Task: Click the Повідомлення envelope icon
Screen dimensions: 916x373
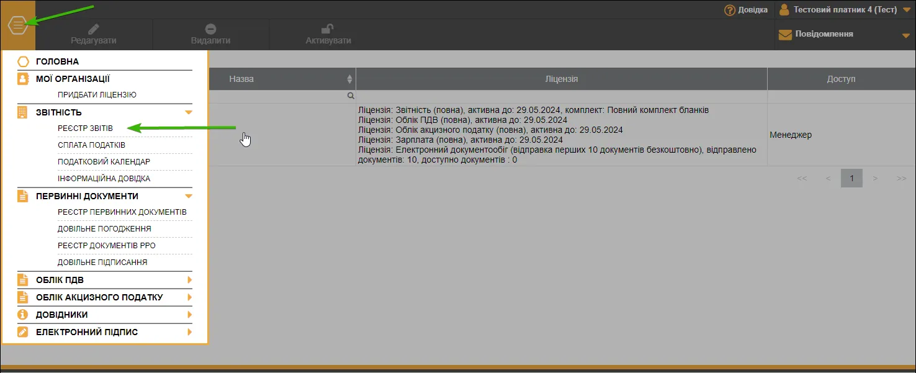Action: 785,35
